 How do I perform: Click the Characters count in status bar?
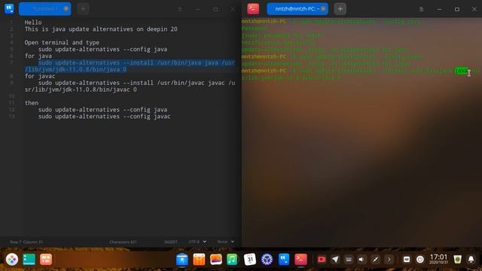(x=123, y=242)
